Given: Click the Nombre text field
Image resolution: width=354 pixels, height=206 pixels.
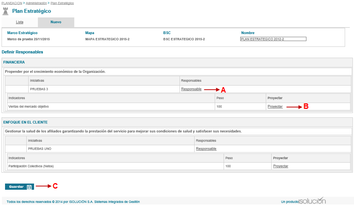Looking at the screenshot, I should pyautogui.click(x=273, y=39).
